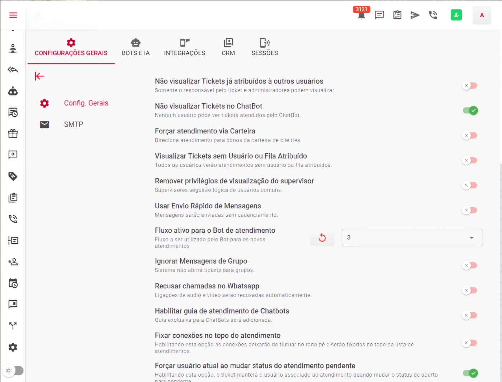This screenshot has width=502, height=382.
Task: Open the chat messages icon in header
Action: [x=379, y=15]
